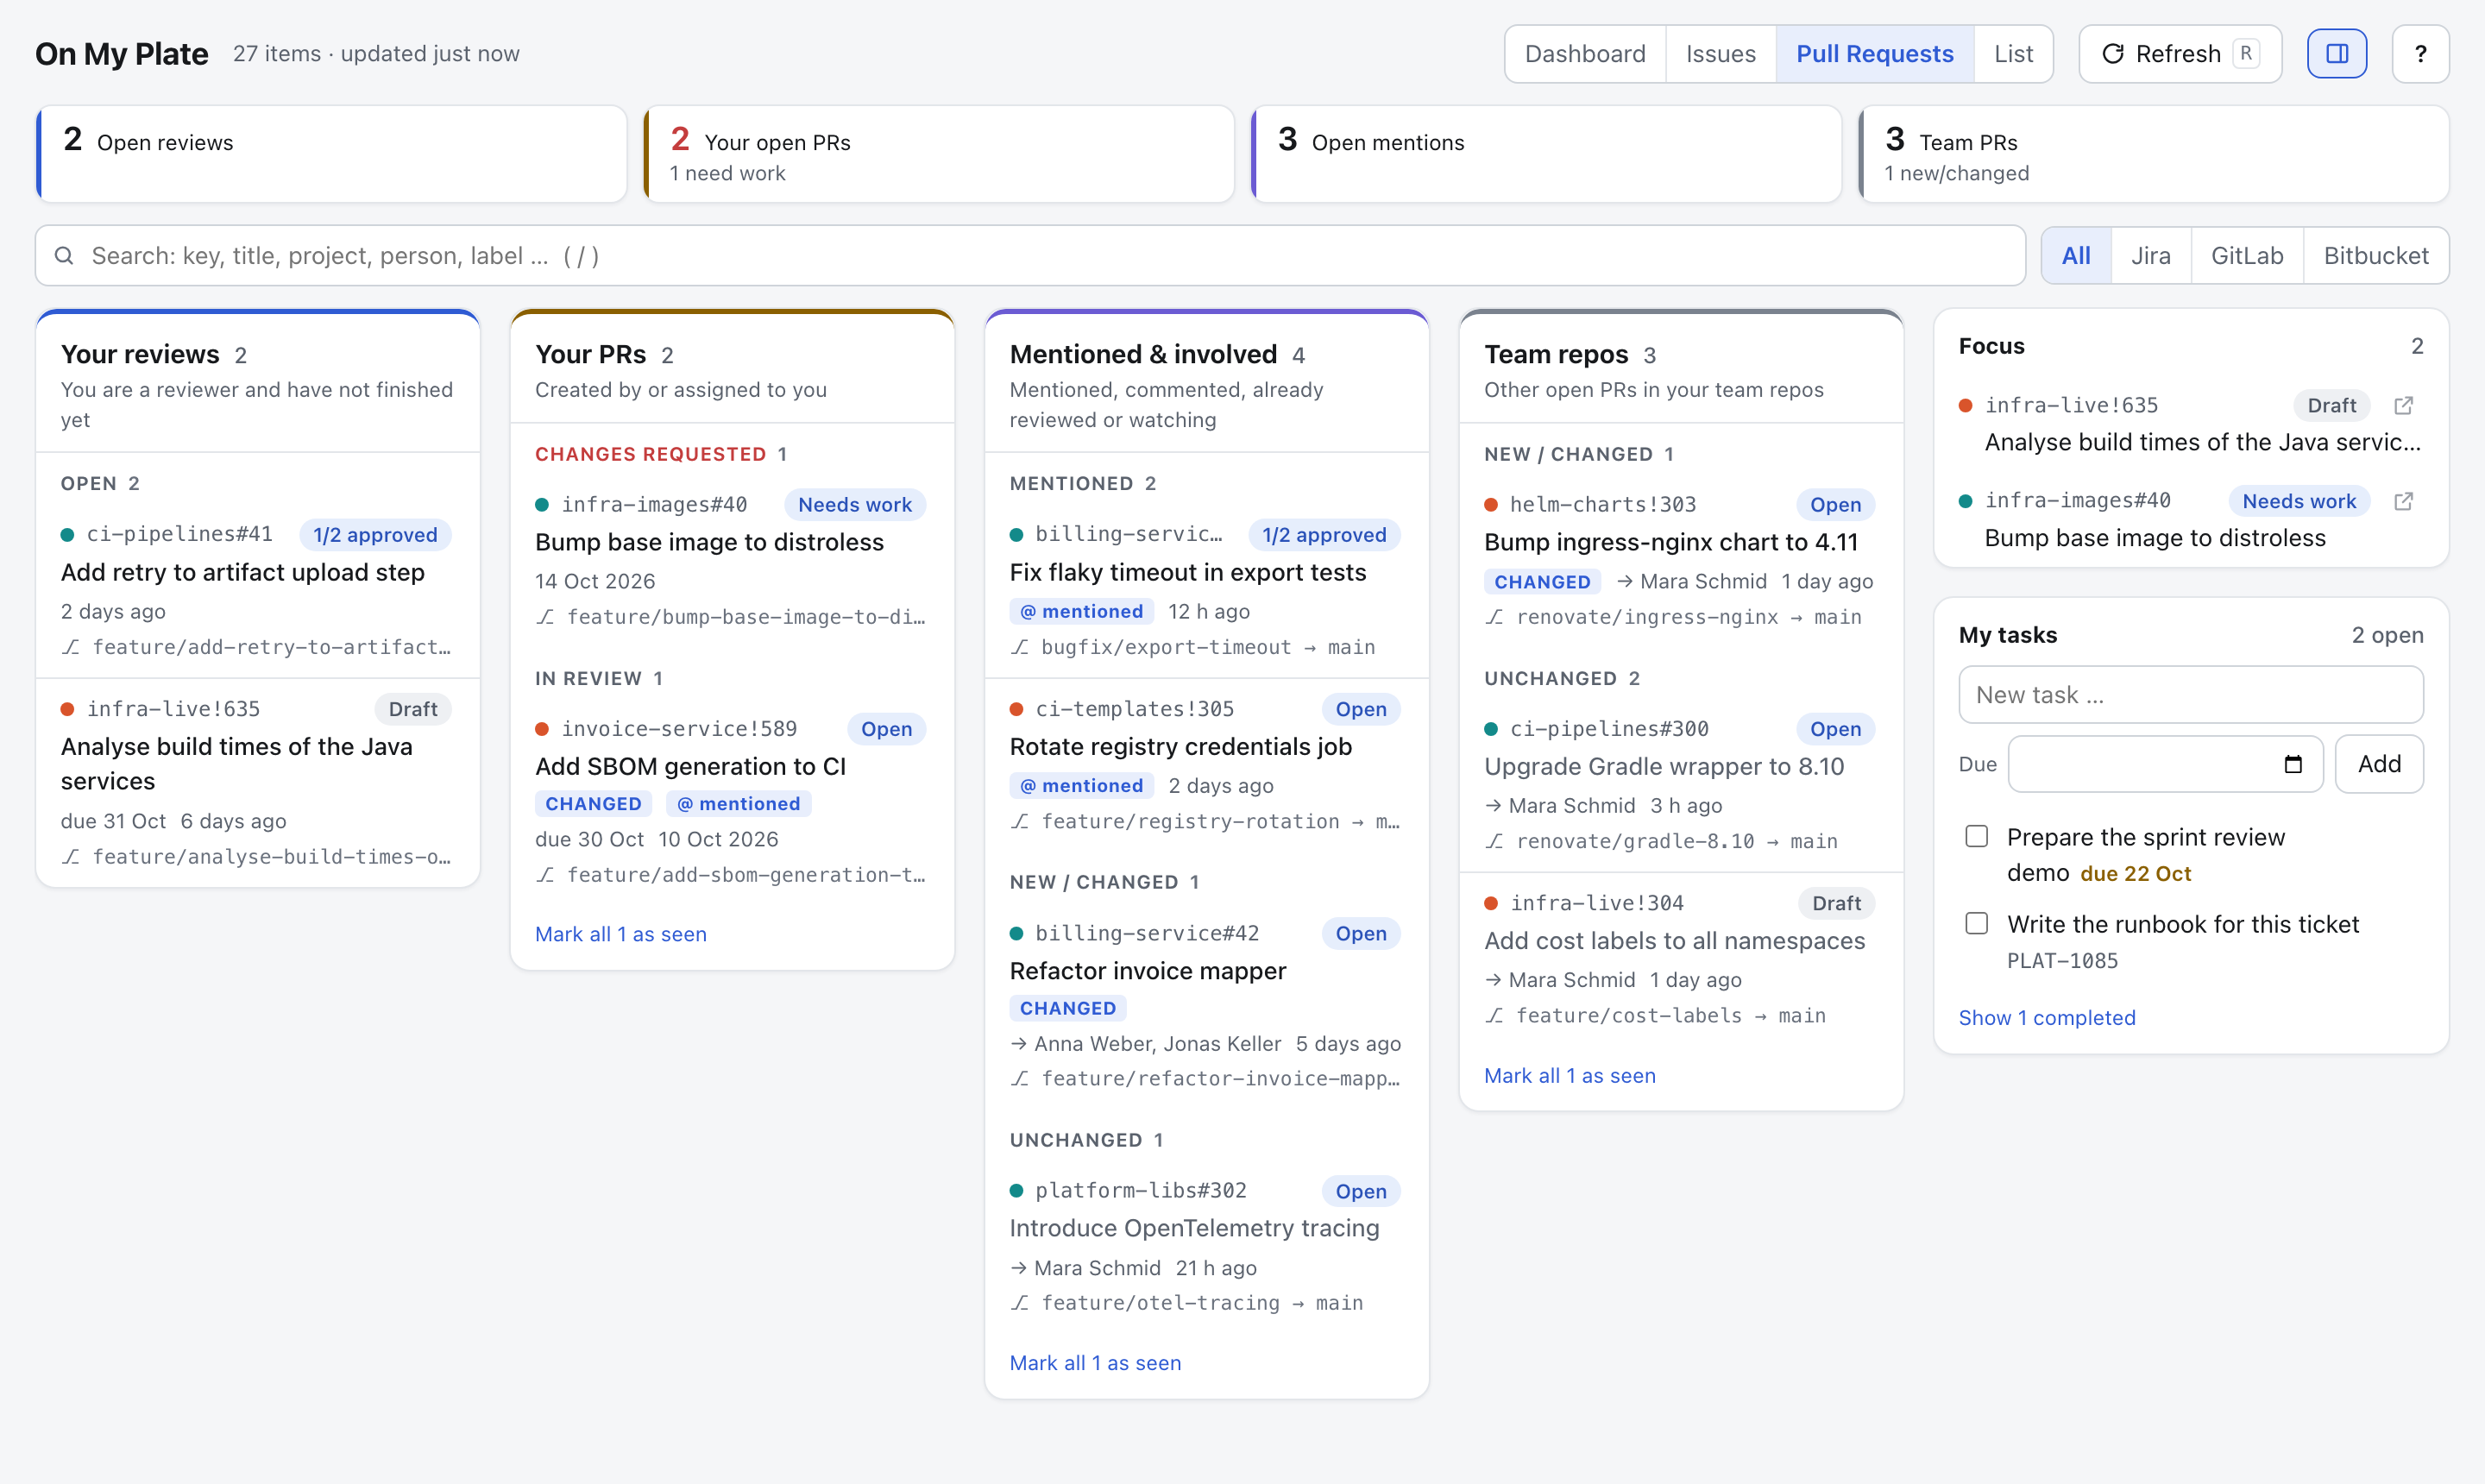
Task: Click Mark all 1 as seen in Team repos
Action: [1569, 1076]
